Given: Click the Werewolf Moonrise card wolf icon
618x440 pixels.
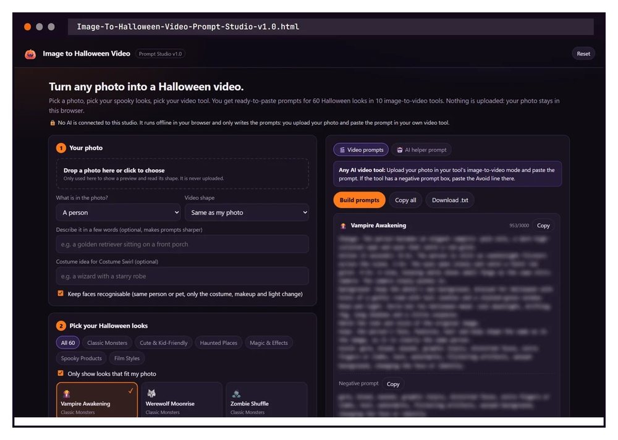Looking at the screenshot, I should point(151,393).
